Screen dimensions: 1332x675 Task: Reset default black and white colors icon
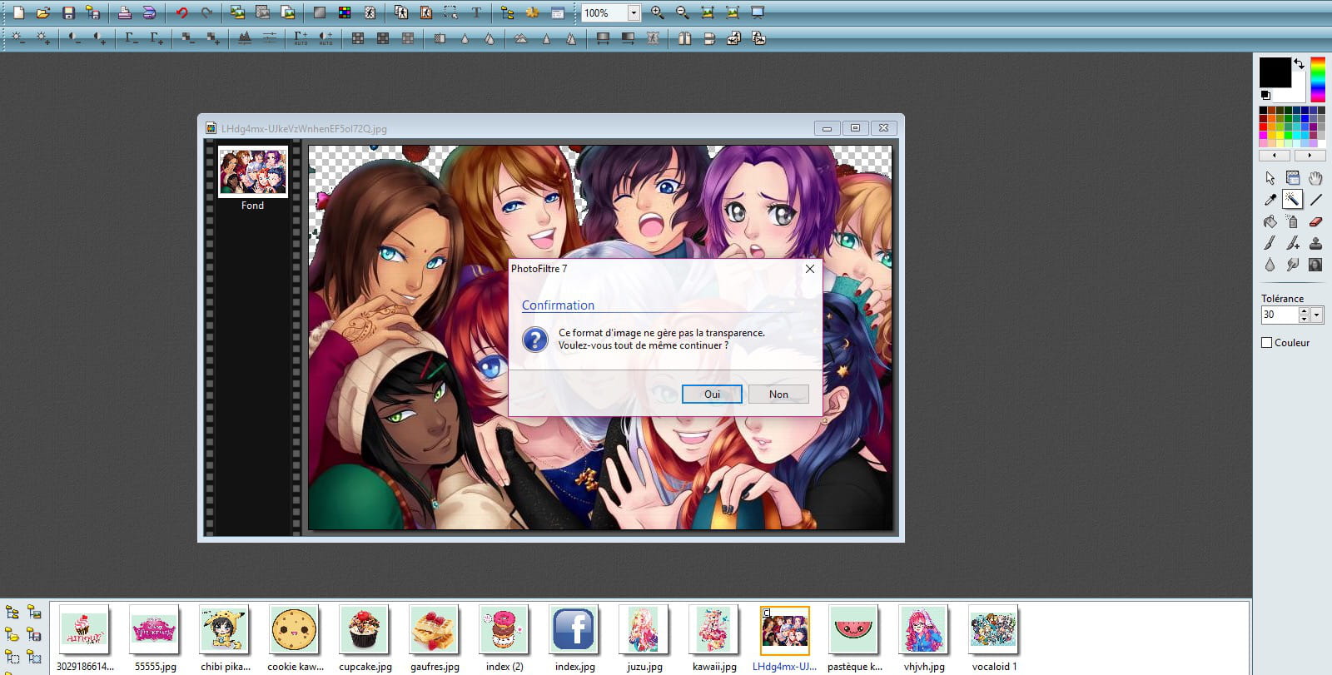[x=1266, y=96]
